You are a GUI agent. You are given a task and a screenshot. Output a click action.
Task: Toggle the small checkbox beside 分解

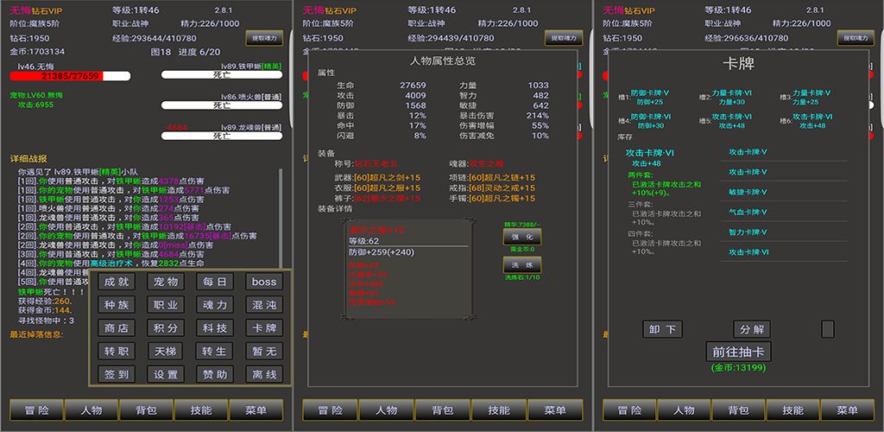click(x=827, y=329)
